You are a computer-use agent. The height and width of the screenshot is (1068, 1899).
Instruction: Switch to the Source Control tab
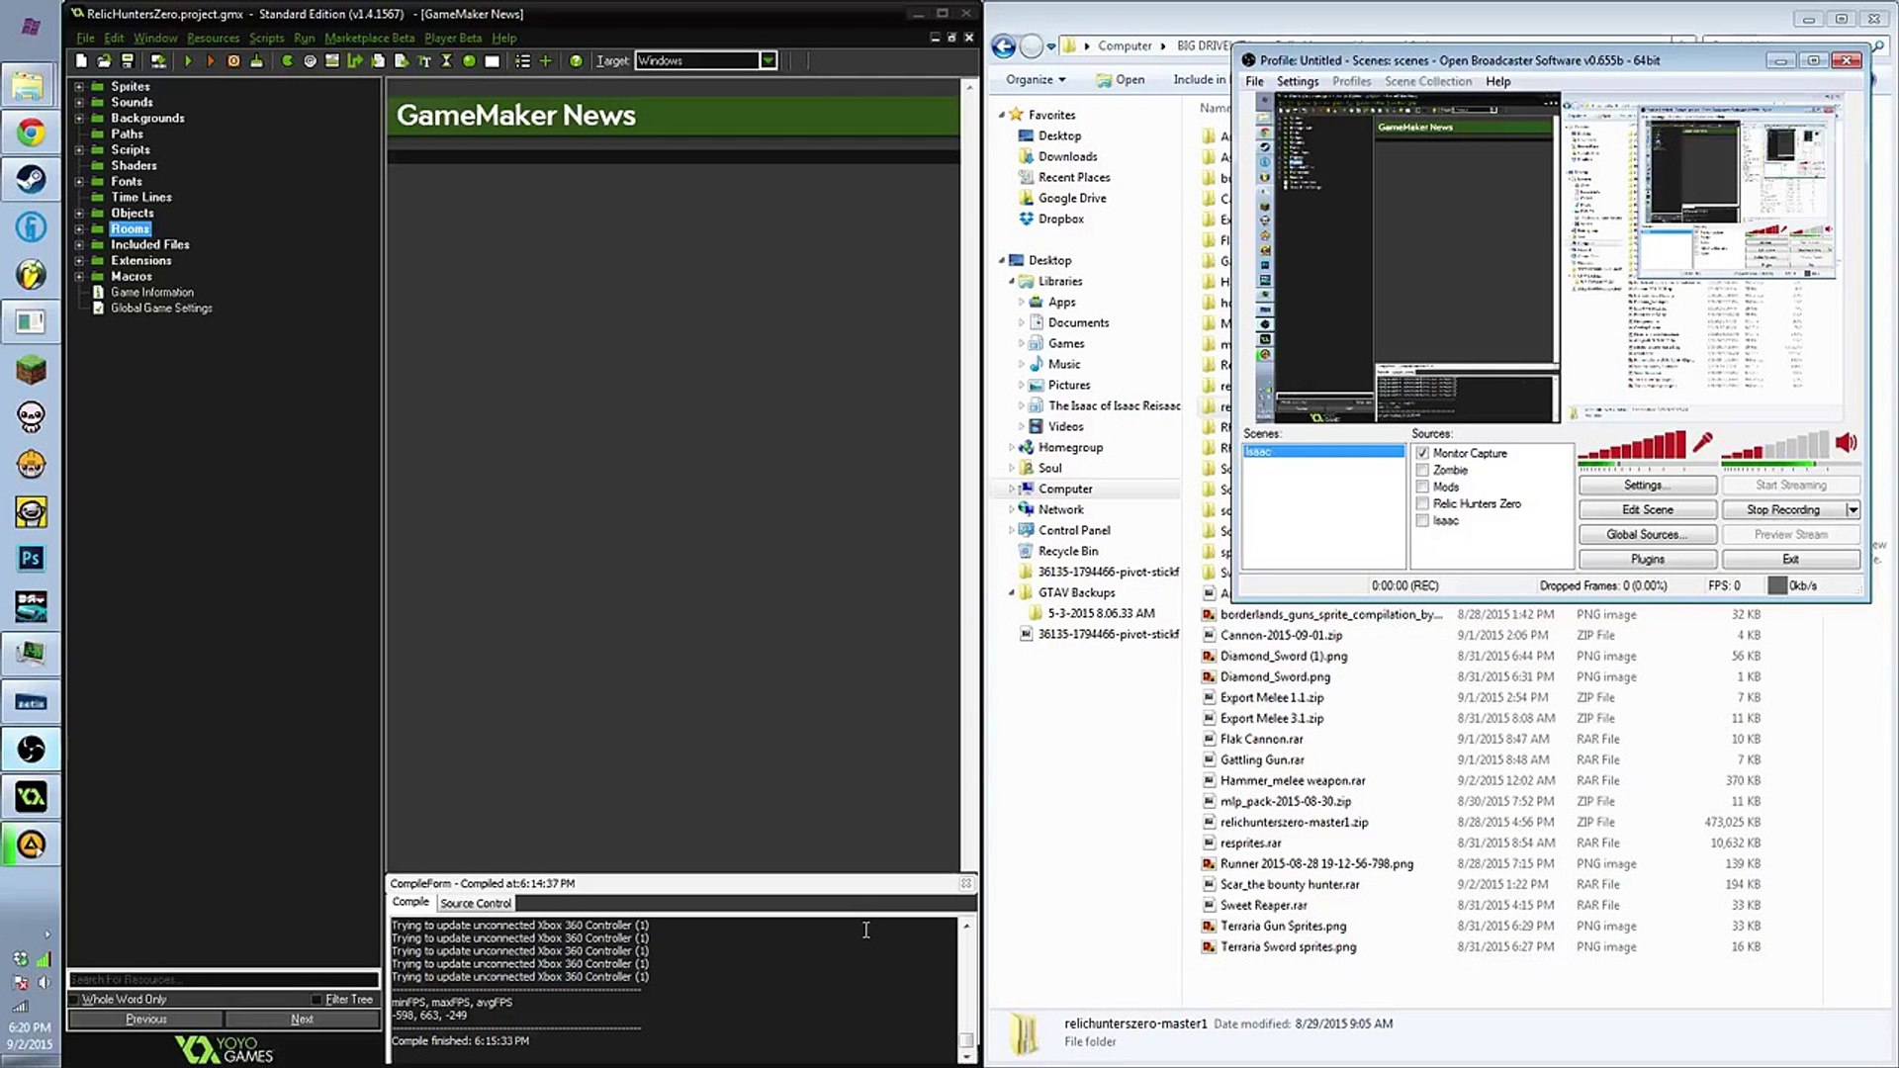476,903
